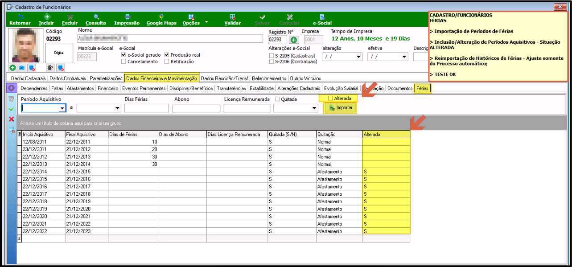Image resolution: width=572 pixels, height=267 pixels.
Task: Click the Excluir trash icon
Action: pyautogui.click(x=70, y=16)
